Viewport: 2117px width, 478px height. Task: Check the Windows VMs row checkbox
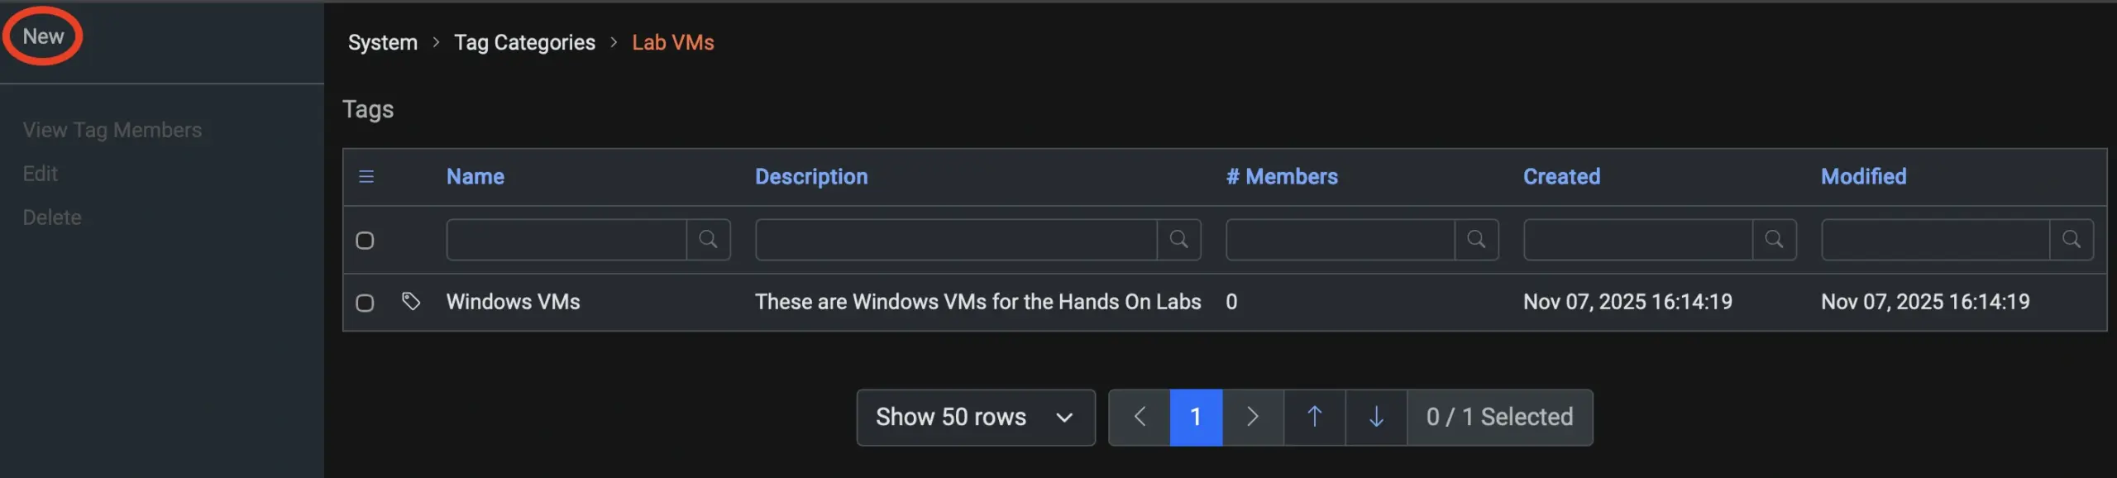coord(366,302)
